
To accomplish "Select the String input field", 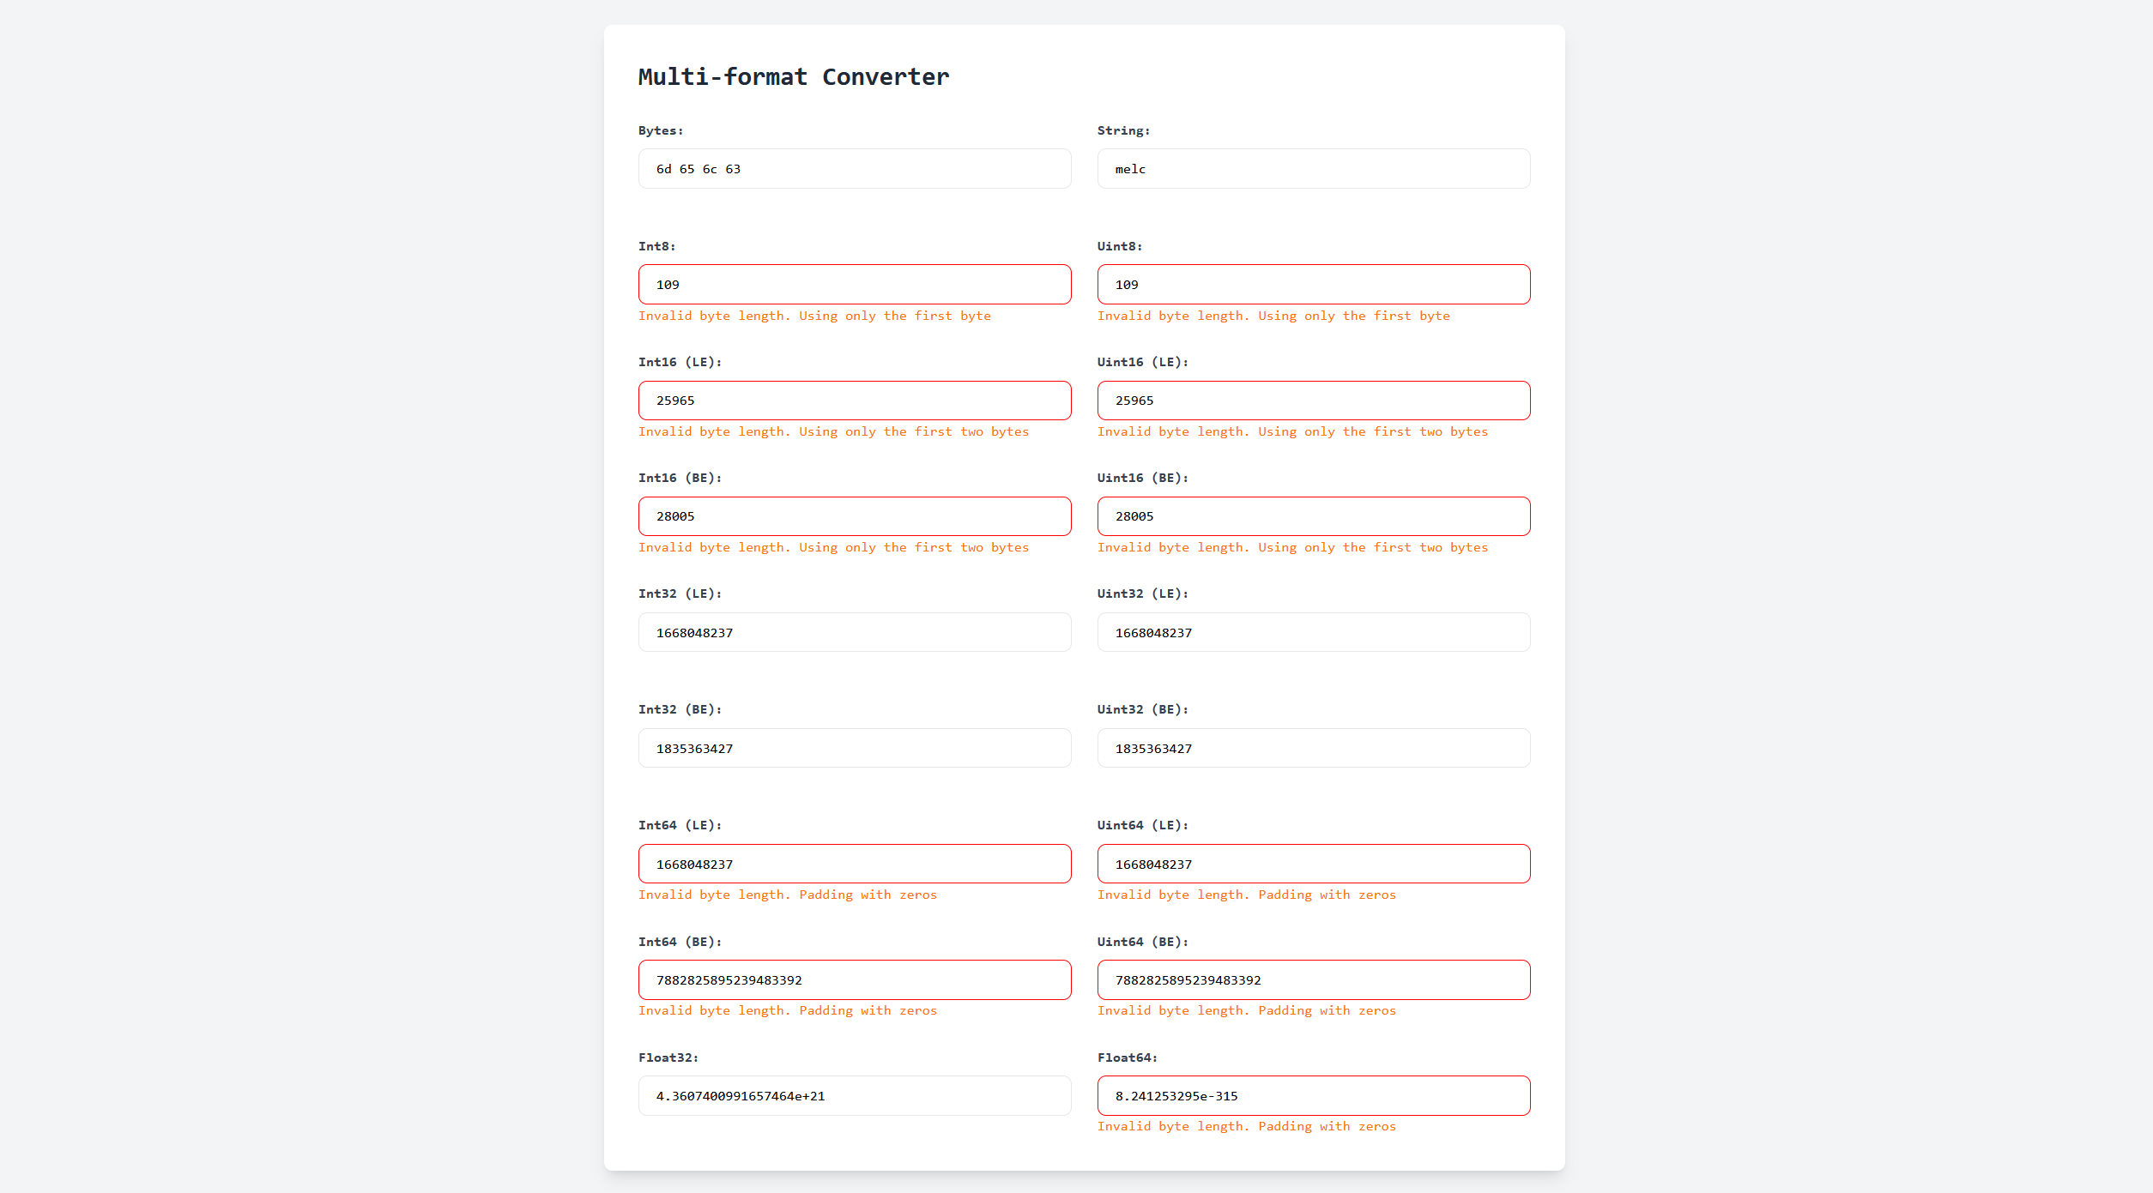I will (x=1312, y=167).
